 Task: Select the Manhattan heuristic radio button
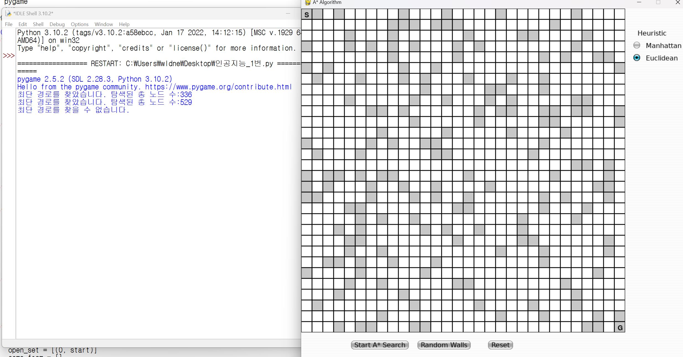click(x=637, y=45)
